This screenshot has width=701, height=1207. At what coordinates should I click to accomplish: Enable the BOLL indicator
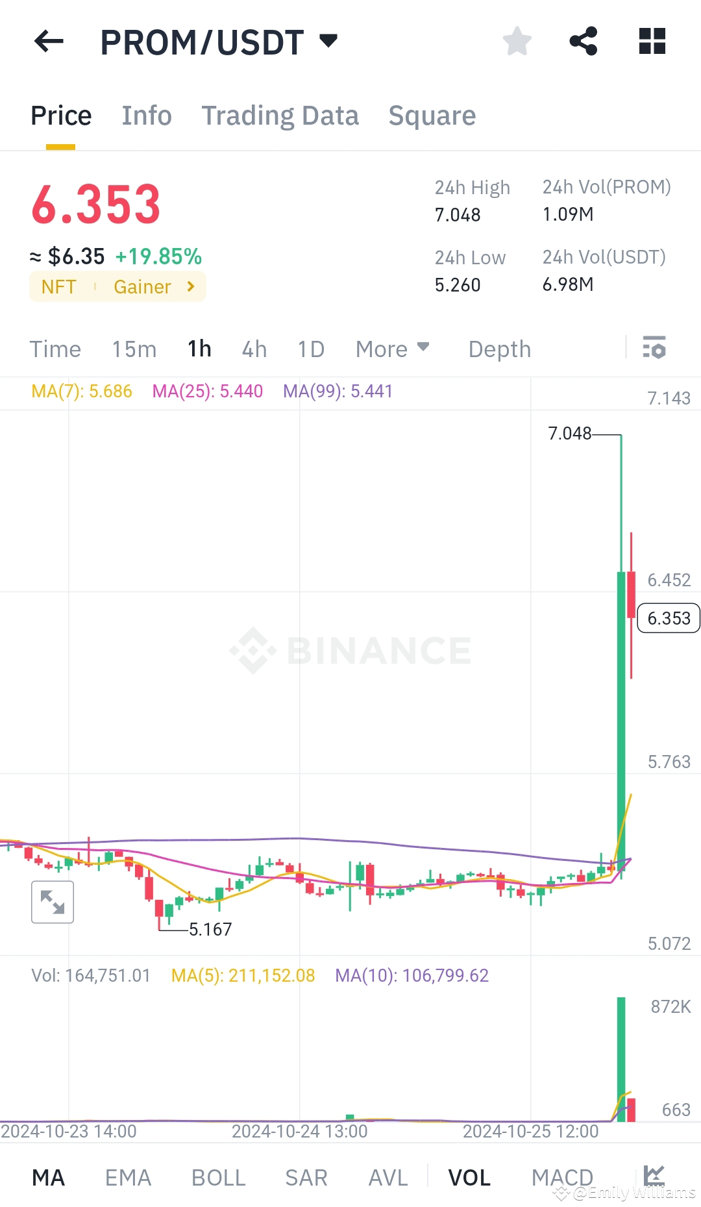coord(218,1177)
